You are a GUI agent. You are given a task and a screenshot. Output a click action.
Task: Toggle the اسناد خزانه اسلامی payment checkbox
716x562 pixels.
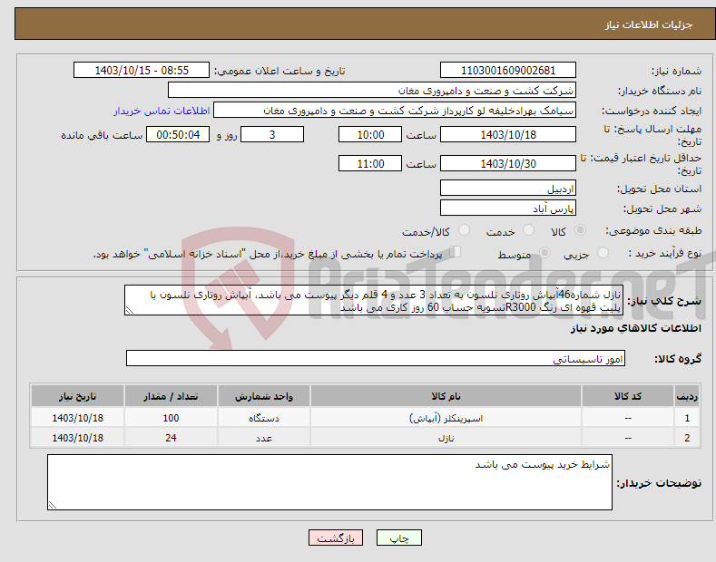(455, 252)
